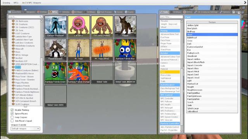Collapse the NPC Control category header

(x=170, y=95)
